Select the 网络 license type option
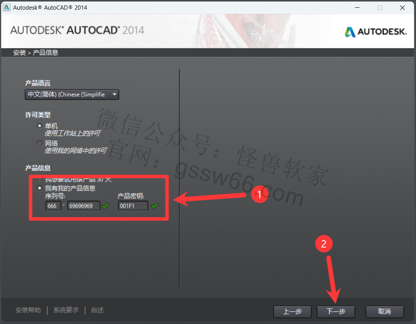This screenshot has height=324, width=416. pyautogui.click(x=39, y=143)
